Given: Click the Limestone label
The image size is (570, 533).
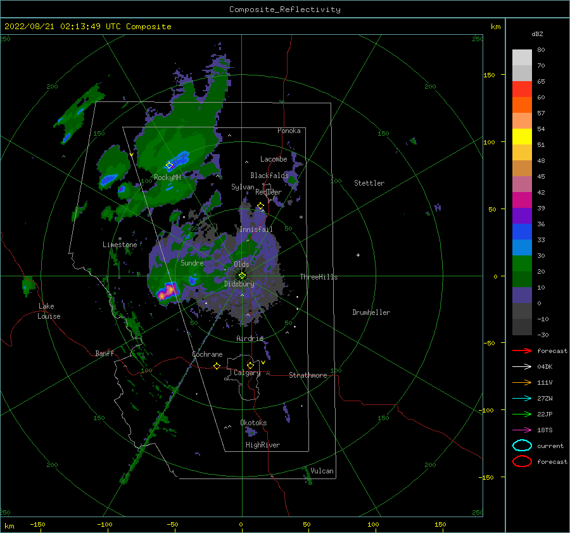Looking at the screenshot, I should click(120, 245).
